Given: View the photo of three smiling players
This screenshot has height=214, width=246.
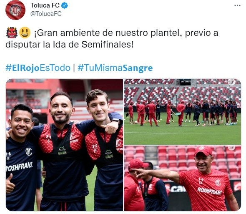Looking at the screenshot, I should pos(64,145).
